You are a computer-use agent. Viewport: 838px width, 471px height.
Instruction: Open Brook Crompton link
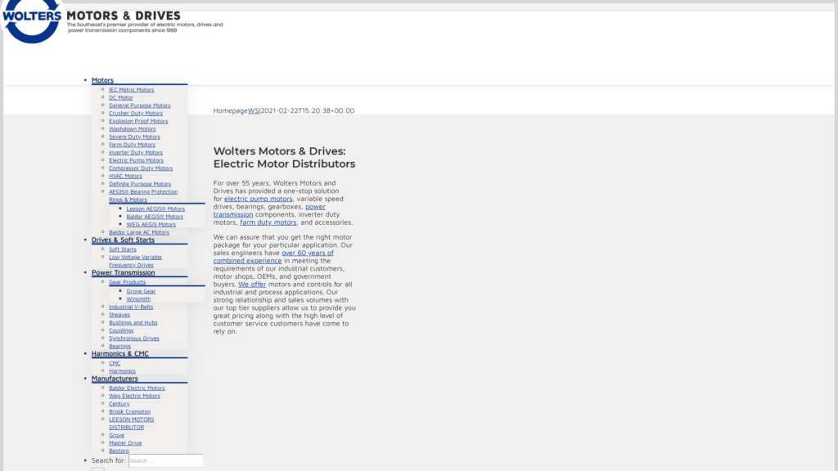click(x=130, y=412)
